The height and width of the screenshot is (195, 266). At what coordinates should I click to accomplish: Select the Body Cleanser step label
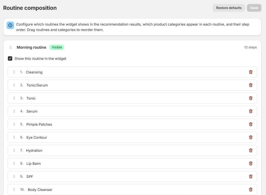(x=40, y=190)
